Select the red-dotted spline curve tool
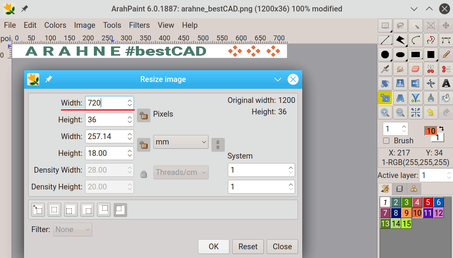 (431, 40)
